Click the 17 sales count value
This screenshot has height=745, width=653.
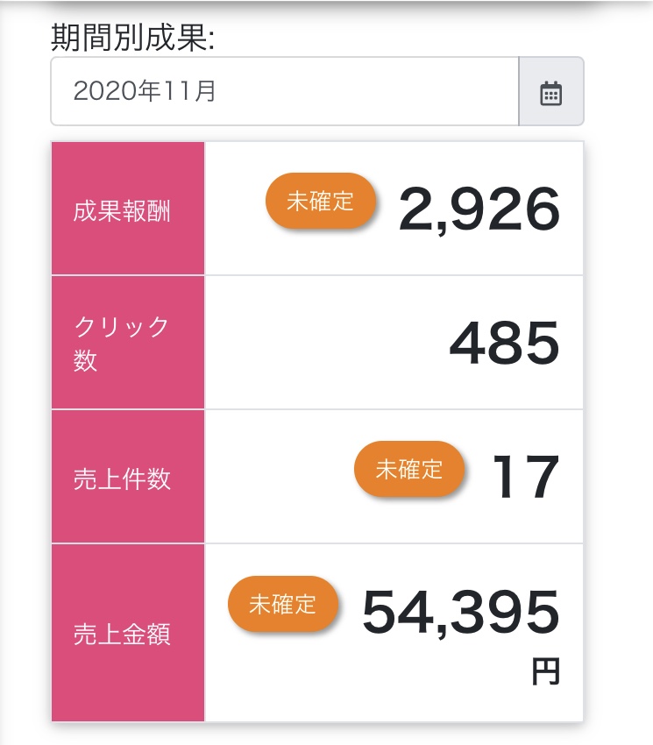point(526,477)
